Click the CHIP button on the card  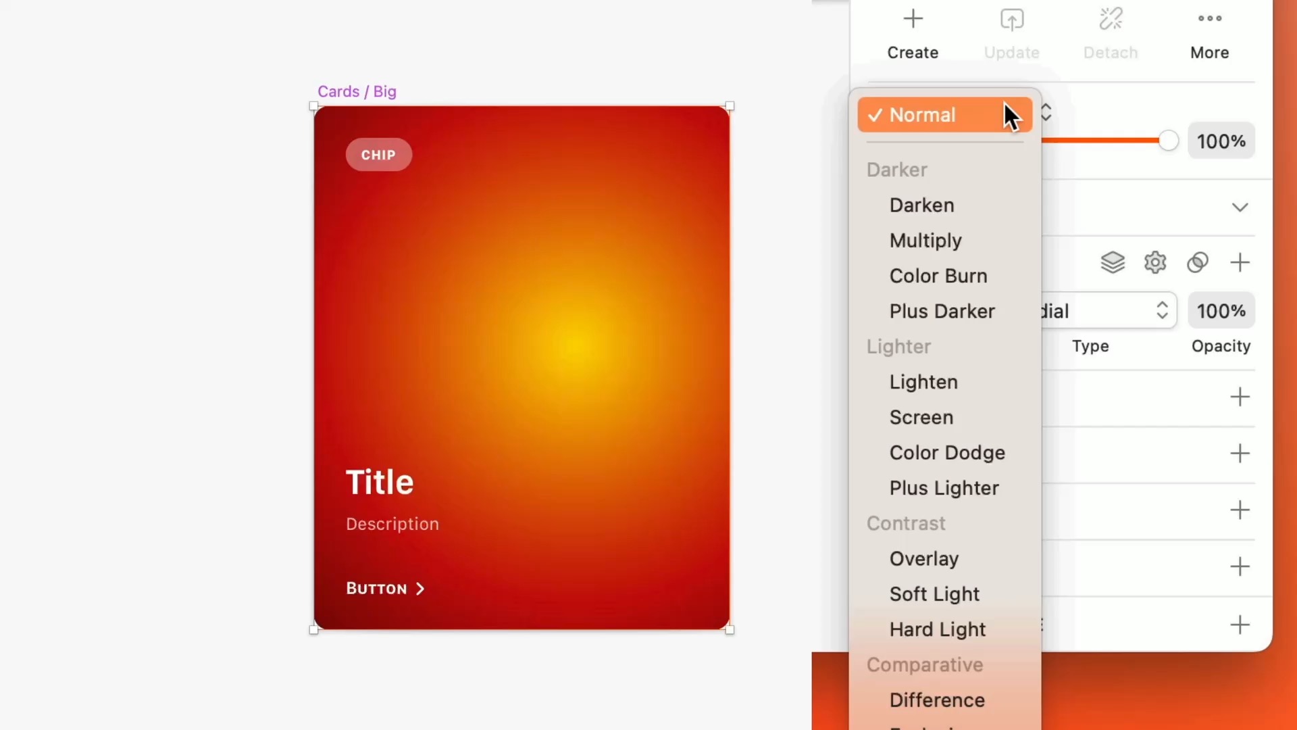coord(378,154)
